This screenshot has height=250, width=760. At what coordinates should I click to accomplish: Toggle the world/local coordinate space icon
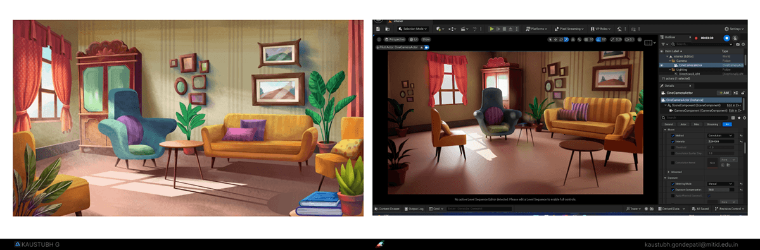573,40
